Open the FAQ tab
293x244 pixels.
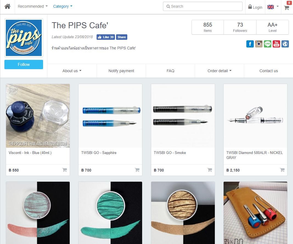(170, 71)
